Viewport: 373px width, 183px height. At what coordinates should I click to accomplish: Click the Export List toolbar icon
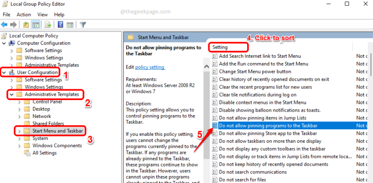tap(48, 24)
